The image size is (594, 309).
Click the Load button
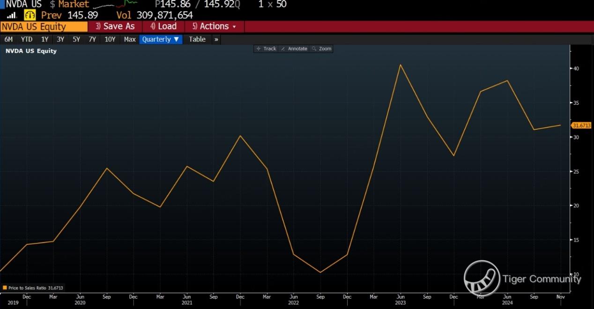(163, 27)
